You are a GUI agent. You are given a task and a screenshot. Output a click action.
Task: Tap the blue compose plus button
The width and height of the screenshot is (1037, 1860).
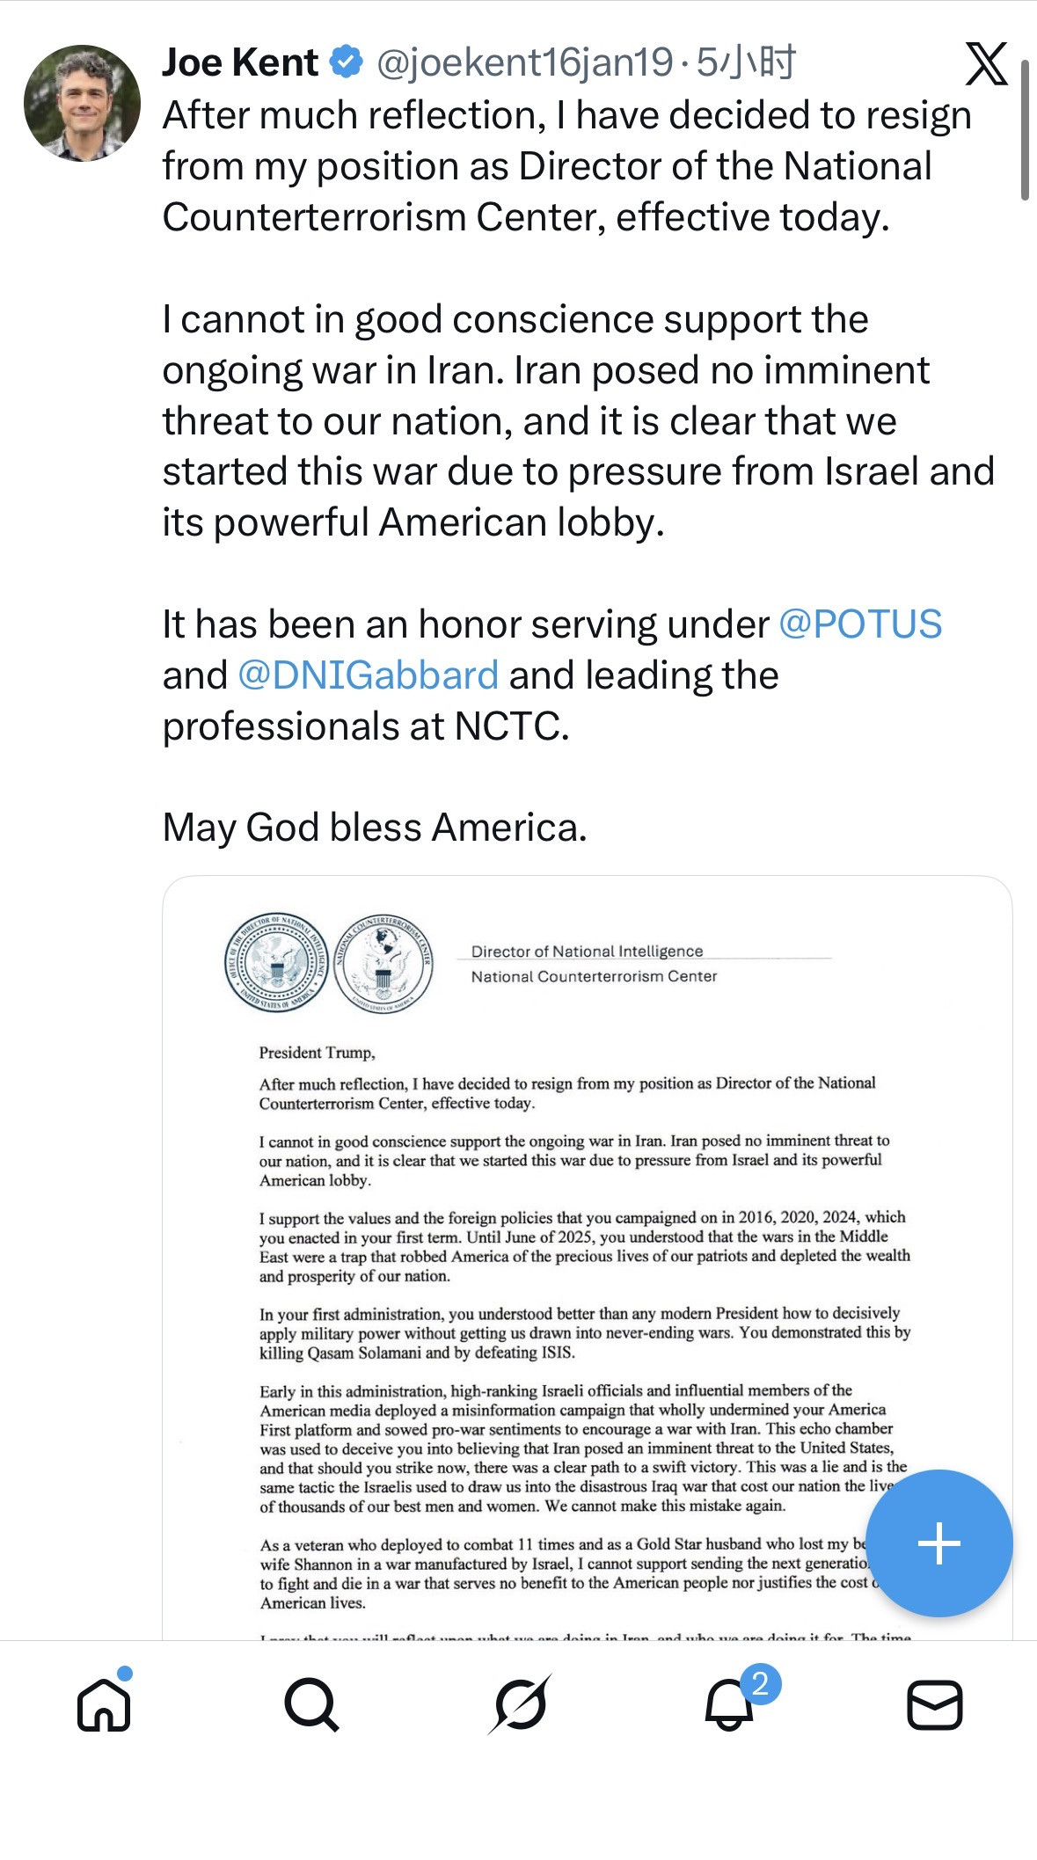tap(939, 1543)
